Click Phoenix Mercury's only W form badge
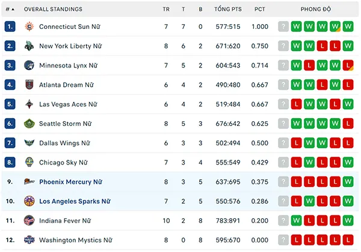 click(x=348, y=181)
